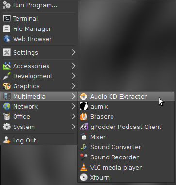The width and height of the screenshot is (176, 185).
Task: Click the Run Program gears icon
Action: click(7, 5)
